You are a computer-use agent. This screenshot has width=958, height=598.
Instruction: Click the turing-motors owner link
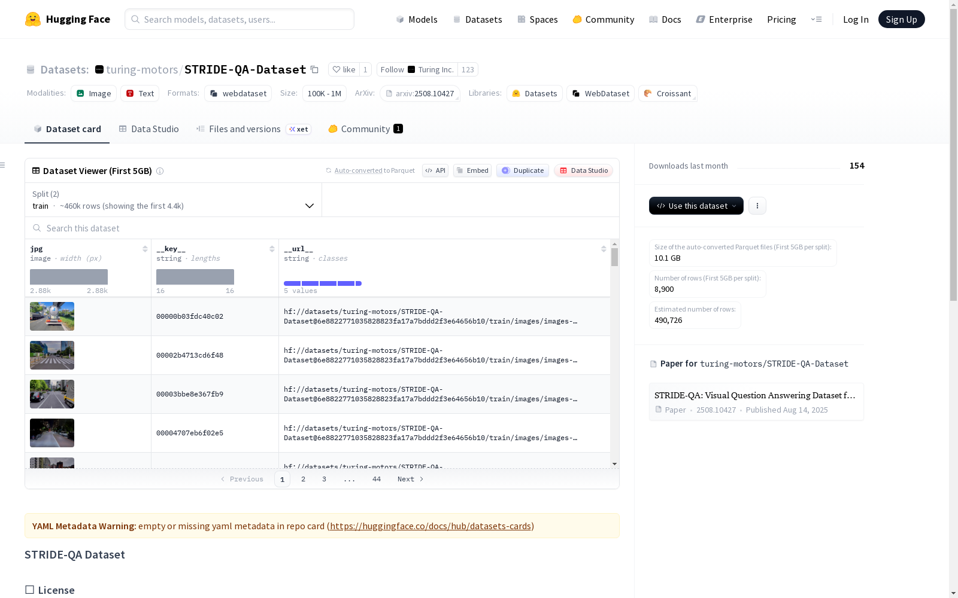point(142,69)
